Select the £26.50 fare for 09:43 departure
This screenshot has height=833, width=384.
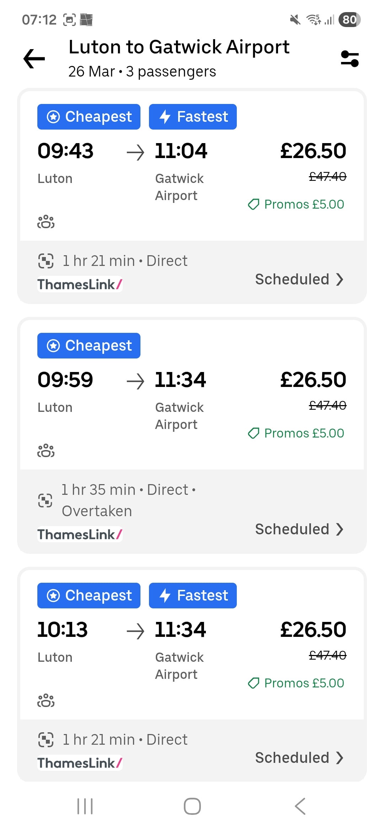[x=313, y=151]
